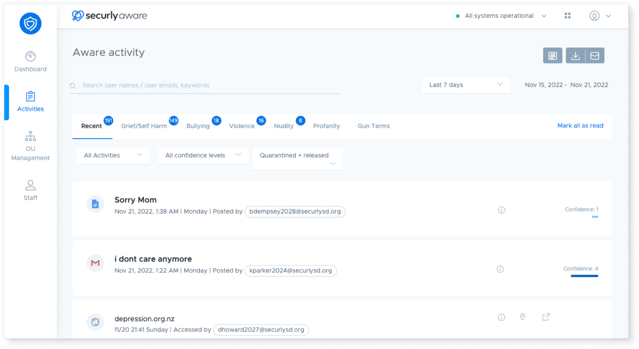639x349 pixels.
Task: Download the activity report
Action: pos(576,56)
